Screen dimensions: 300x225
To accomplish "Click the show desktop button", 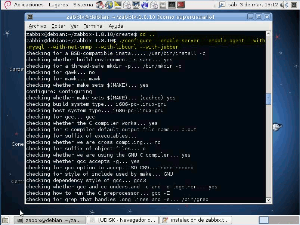I will tap(5, 220).
